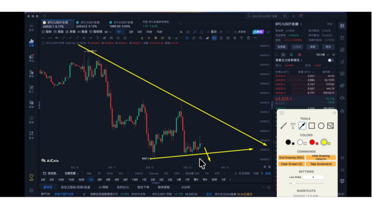The height and width of the screenshot is (209, 372).
Task: Choose the circle shape tool
Action: coord(321,126)
